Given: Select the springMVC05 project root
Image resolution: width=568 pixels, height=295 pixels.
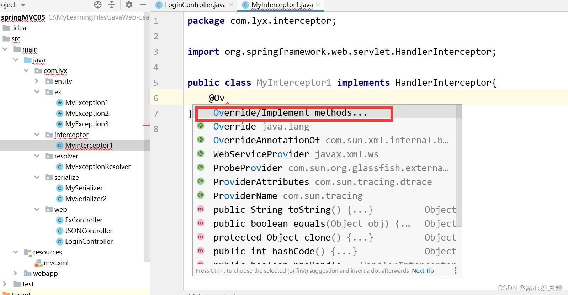Looking at the screenshot, I should (23, 17).
